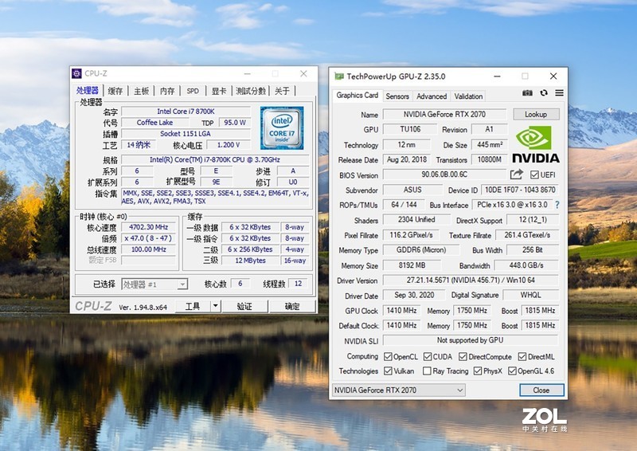Toggle the Vulkan checkbox

click(388, 371)
